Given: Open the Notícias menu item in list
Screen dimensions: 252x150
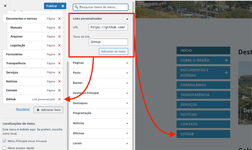Looking at the screenshot, I should click(x=33, y=81).
